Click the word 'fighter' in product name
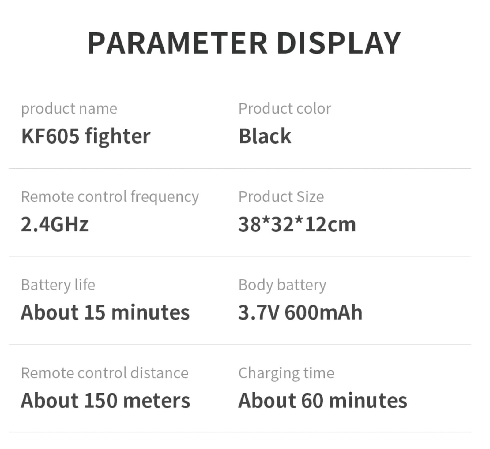Image resolution: width=490 pixels, height=449 pixels. click(118, 136)
